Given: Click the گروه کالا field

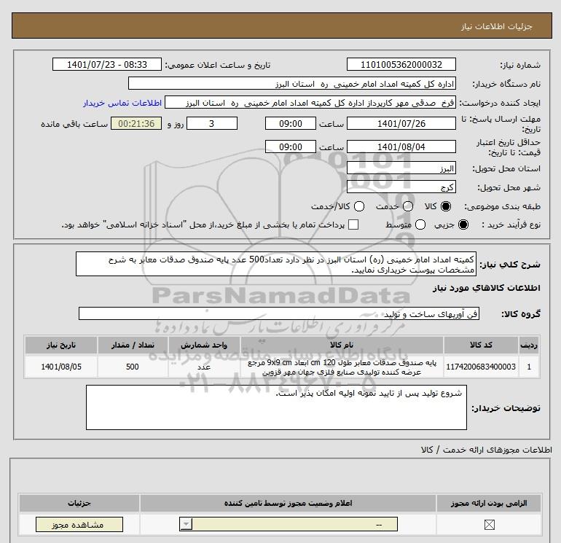Looking at the screenshot, I should pos(279,314).
